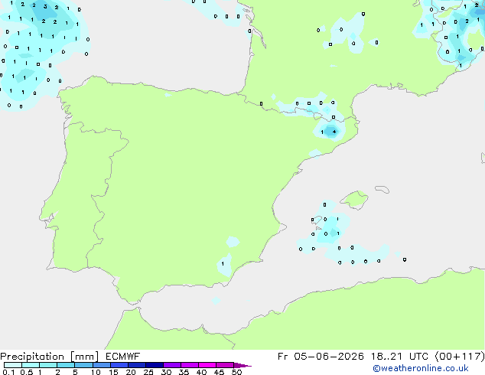Click the '1' value in southeastern Spain

point(223,264)
